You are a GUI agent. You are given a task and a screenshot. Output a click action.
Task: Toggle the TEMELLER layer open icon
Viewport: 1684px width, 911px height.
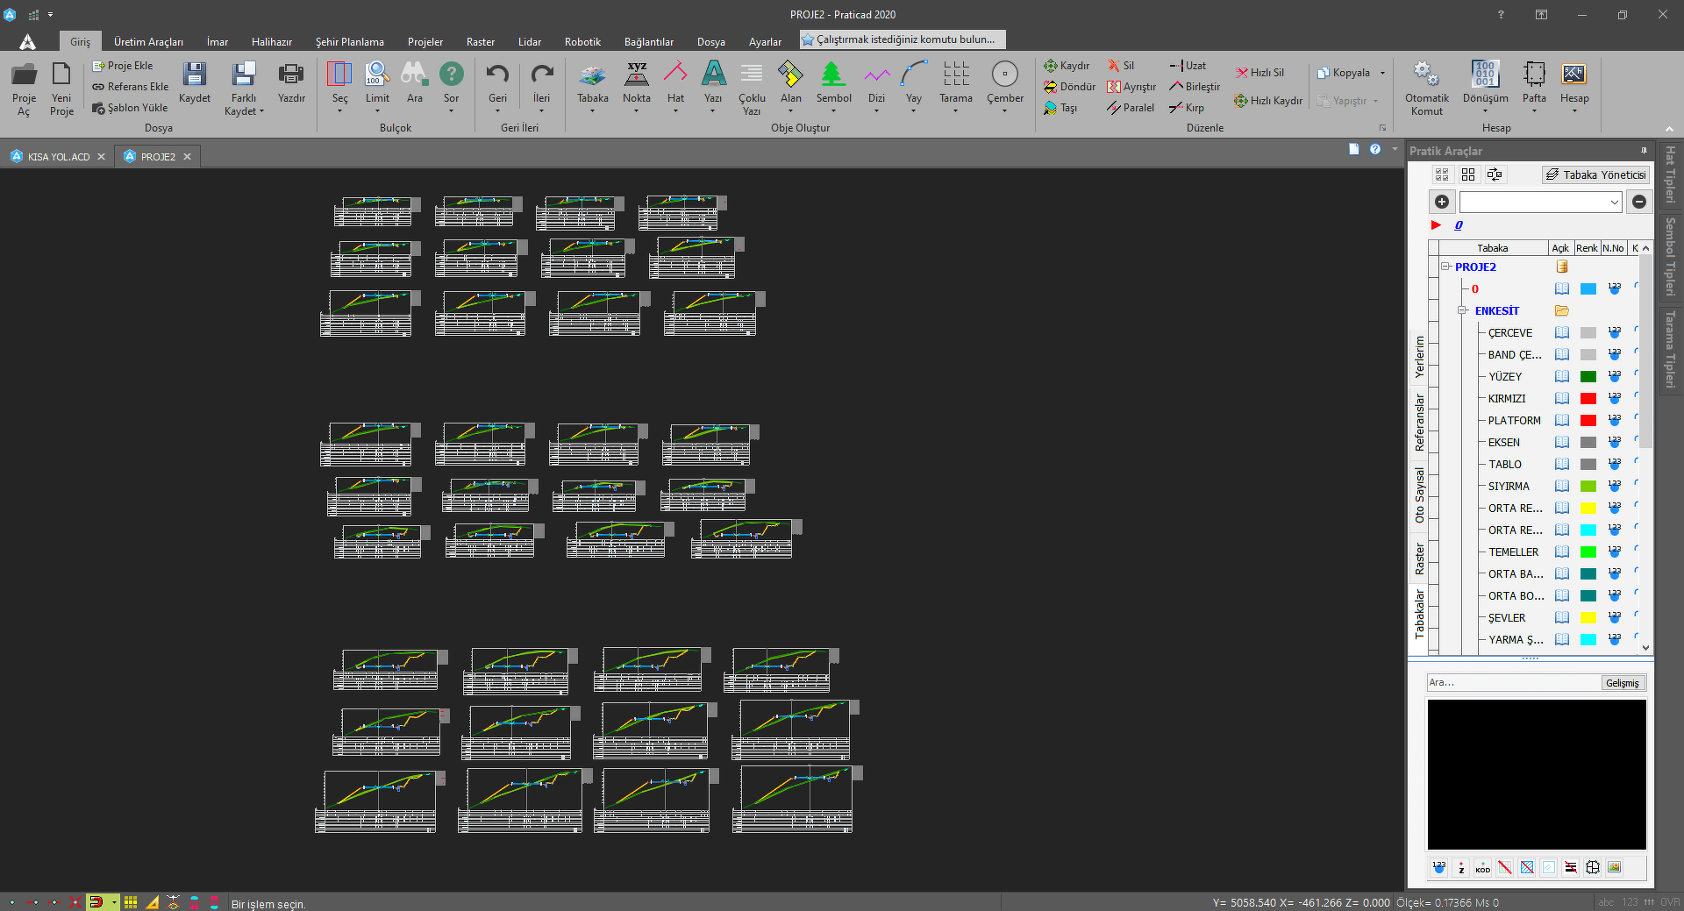click(x=1562, y=552)
